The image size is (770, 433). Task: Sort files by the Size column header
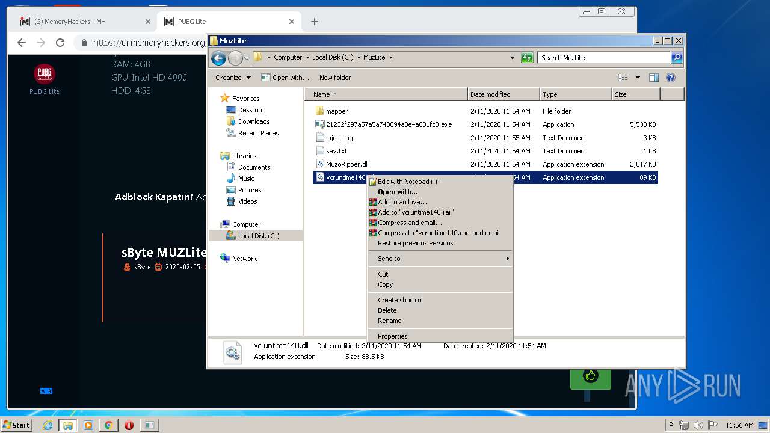coord(636,94)
